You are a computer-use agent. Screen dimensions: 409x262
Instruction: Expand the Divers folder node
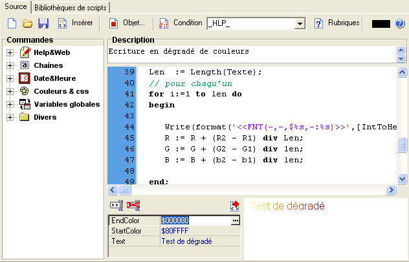click(x=10, y=117)
